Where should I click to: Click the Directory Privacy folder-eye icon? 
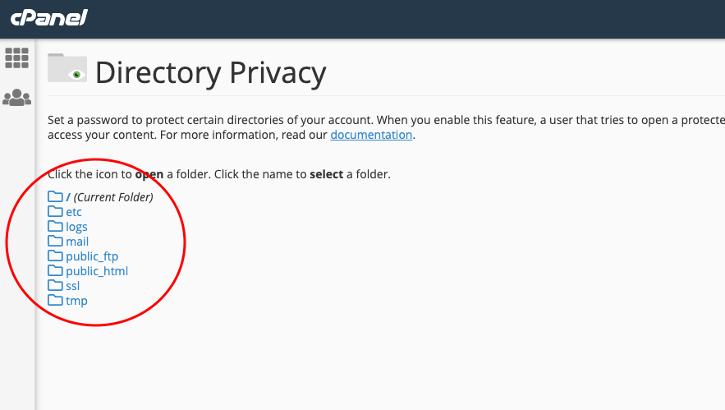point(67,68)
